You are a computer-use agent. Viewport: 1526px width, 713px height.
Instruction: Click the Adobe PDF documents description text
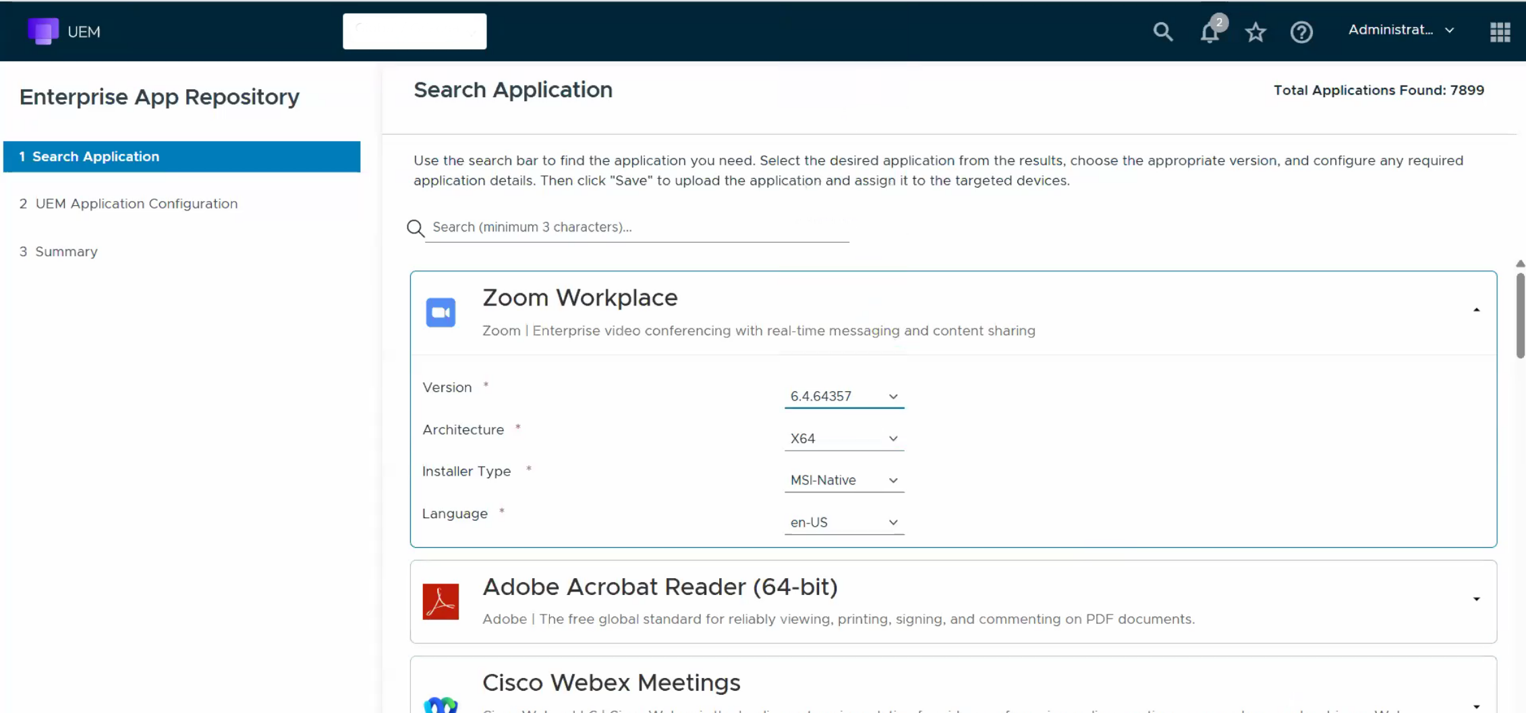[x=839, y=619]
